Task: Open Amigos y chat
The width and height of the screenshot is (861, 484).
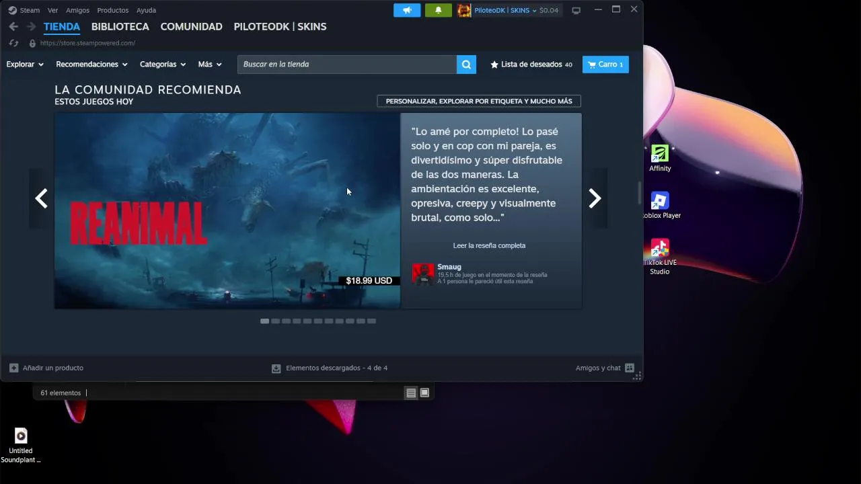Action: [x=598, y=368]
